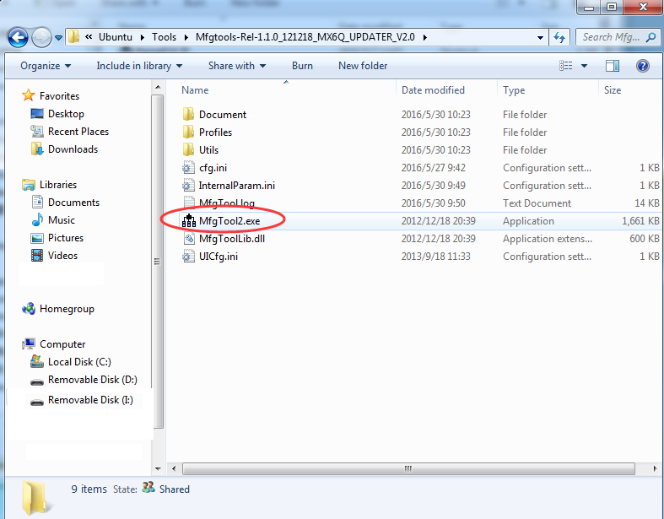Click the horizontal scroll right arrow
The image size is (664, 519).
655,468
